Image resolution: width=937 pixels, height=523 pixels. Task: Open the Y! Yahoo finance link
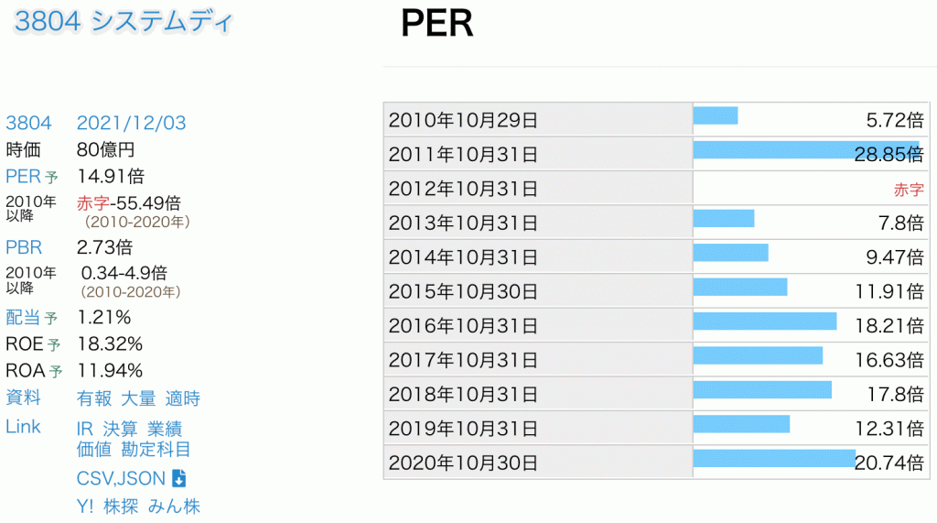[x=85, y=506]
